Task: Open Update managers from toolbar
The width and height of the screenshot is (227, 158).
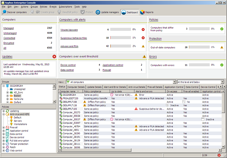Action: pos(107,12)
